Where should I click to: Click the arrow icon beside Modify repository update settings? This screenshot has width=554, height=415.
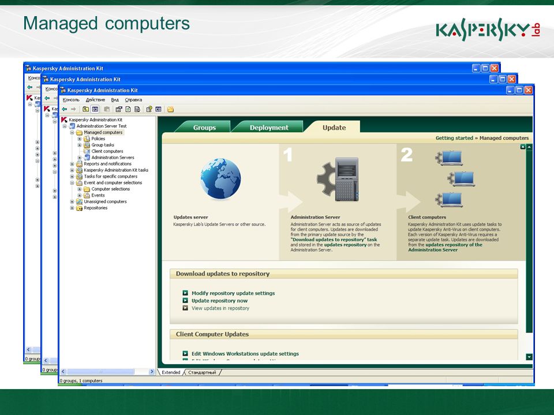(185, 293)
